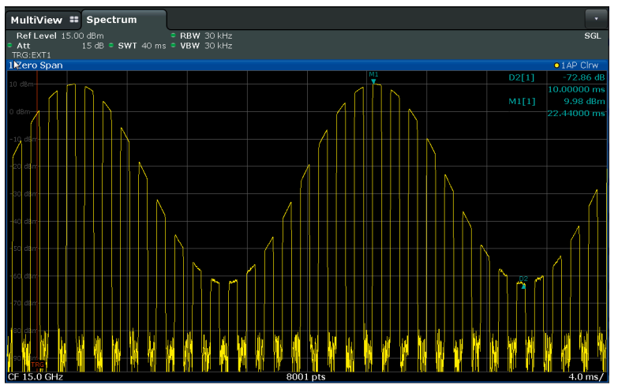Click the MultiView grid icon
This screenshot has width=618, height=389.
click(x=74, y=20)
